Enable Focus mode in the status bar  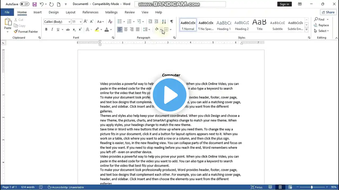coord(257,187)
